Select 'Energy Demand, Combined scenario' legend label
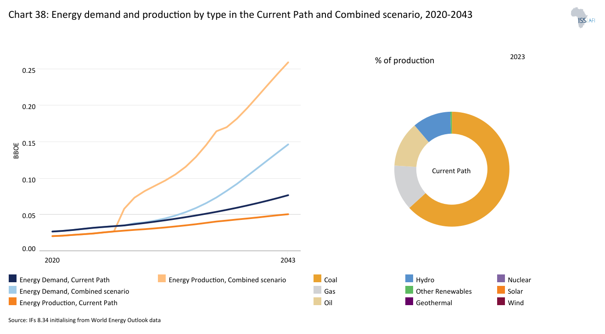The width and height of the screenshot is (605, 334). pyautogui.click(x=74, y=291)
